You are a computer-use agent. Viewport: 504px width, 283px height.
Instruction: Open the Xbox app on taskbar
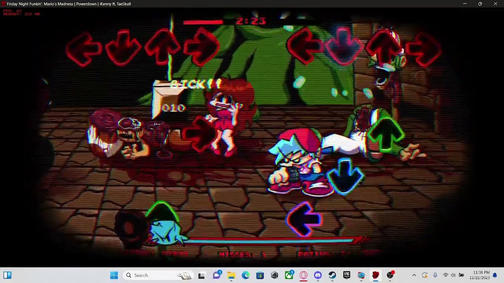[x=289, y=275]
